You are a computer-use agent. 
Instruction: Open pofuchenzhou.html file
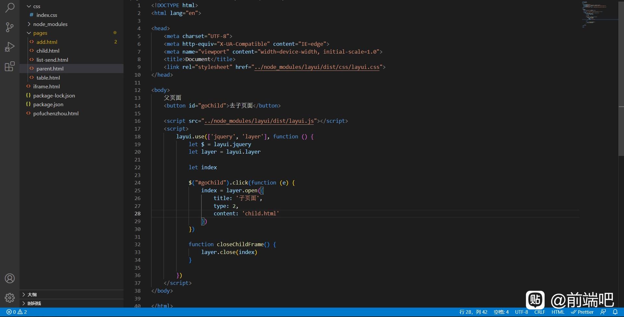tap(71, 113)
